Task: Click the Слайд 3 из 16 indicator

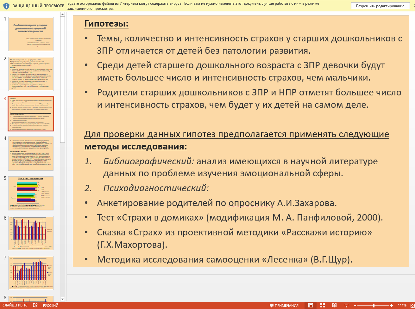Action: [x=15, y=306]
